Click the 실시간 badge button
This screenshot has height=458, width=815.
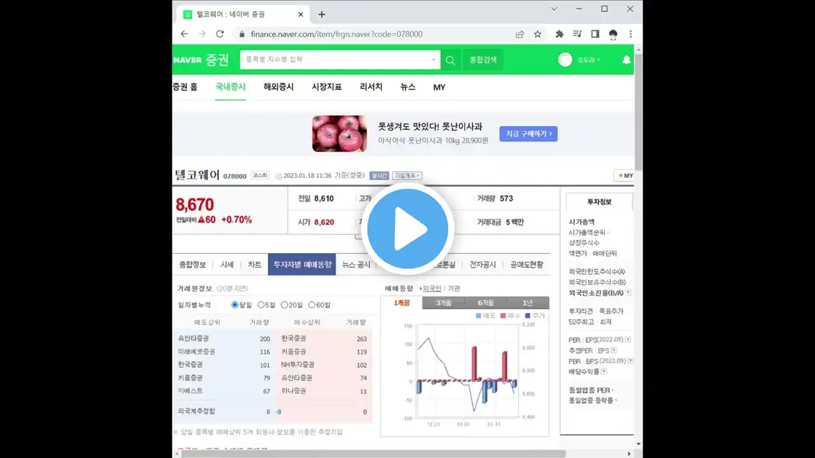(379, 176)
